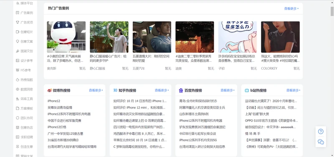This screenshot has width=334, height=157.
Task: Open Baidu topic iPhone12系列手机均支持5G
Action: click(198, 140)
